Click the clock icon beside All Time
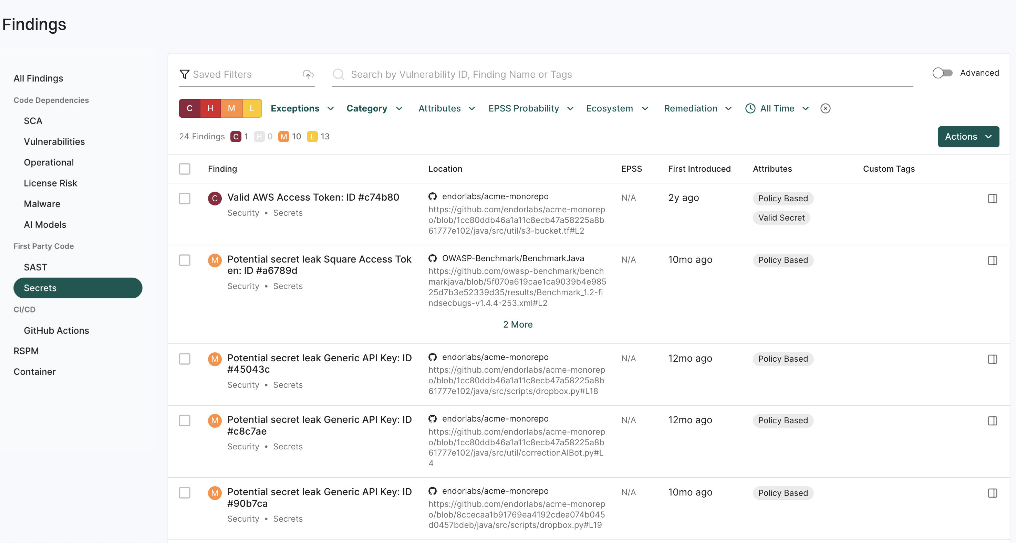 [750, 108]
